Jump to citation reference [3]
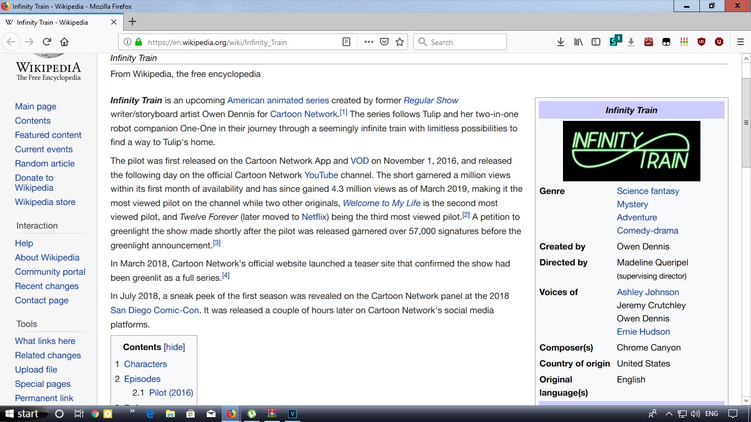This screenshot has height=422, width=751. click(217, 243)
